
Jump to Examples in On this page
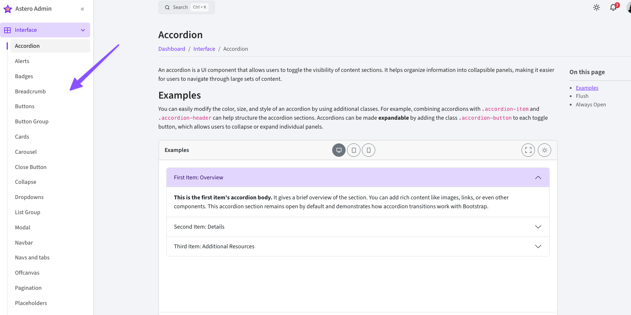pyautogui.click(x=587, y=88)
